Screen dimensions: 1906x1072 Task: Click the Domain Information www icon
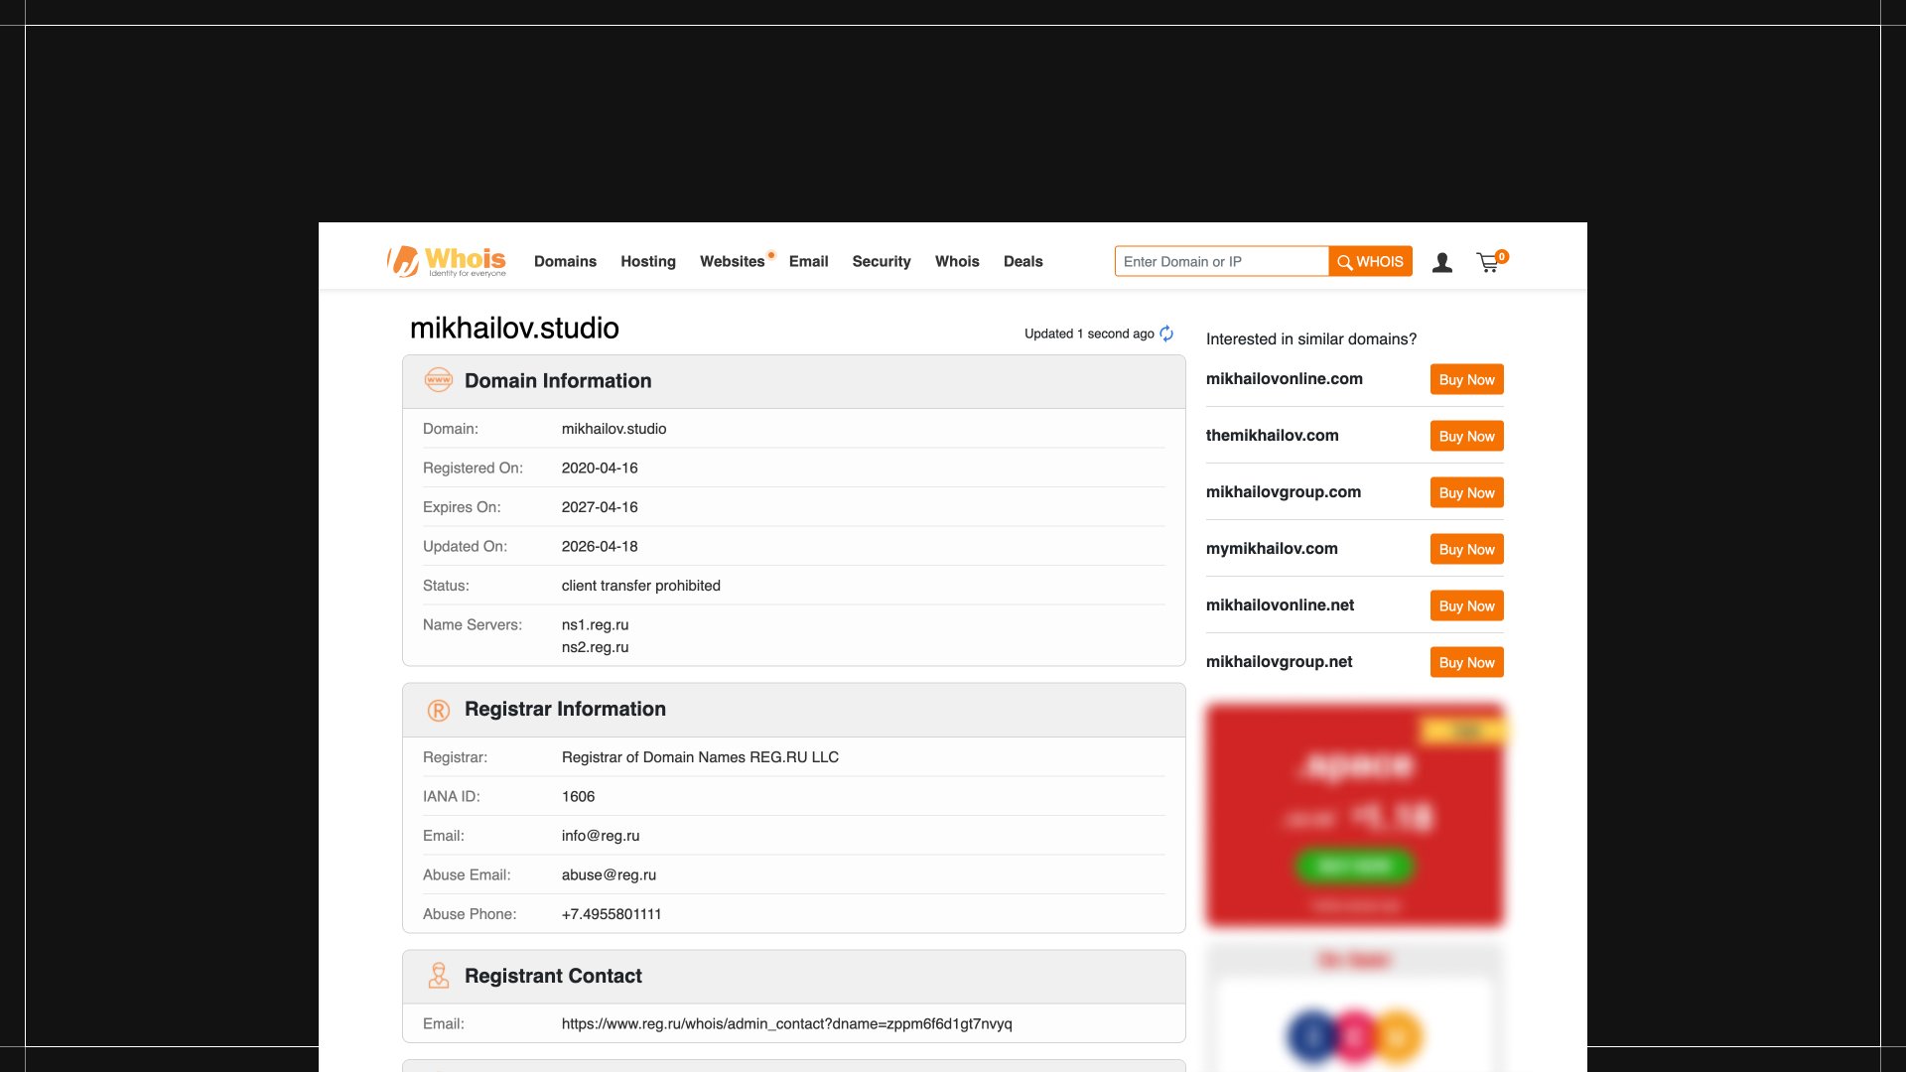(x=438, y=380)
